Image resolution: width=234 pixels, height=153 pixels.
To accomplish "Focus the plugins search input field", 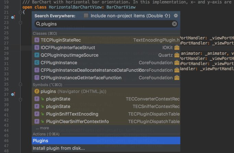I will (x=106, y=24).
